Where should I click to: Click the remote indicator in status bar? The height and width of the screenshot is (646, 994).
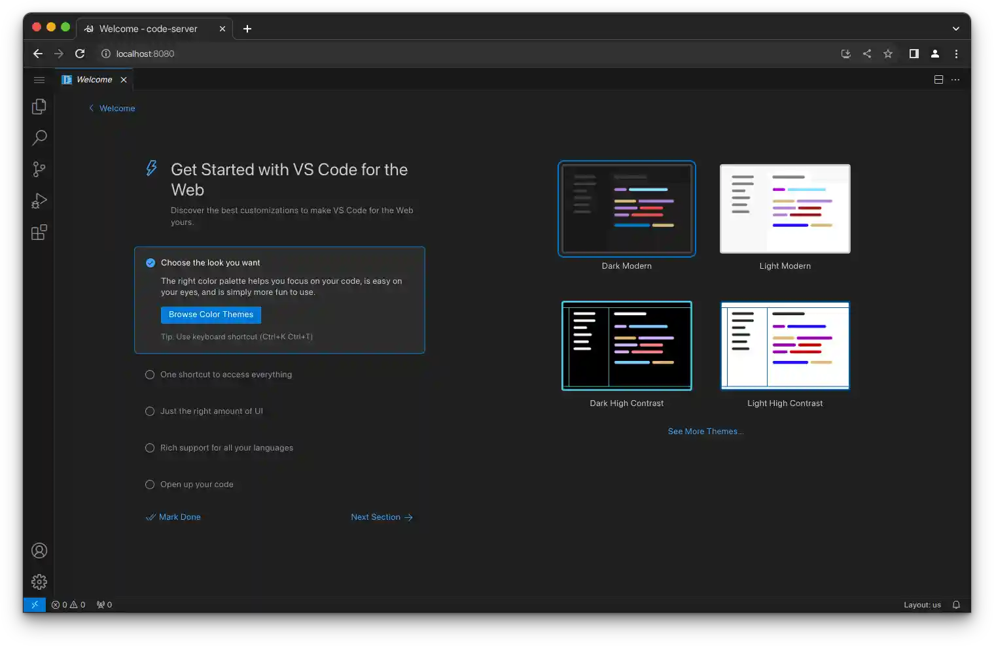coord(34,604)
